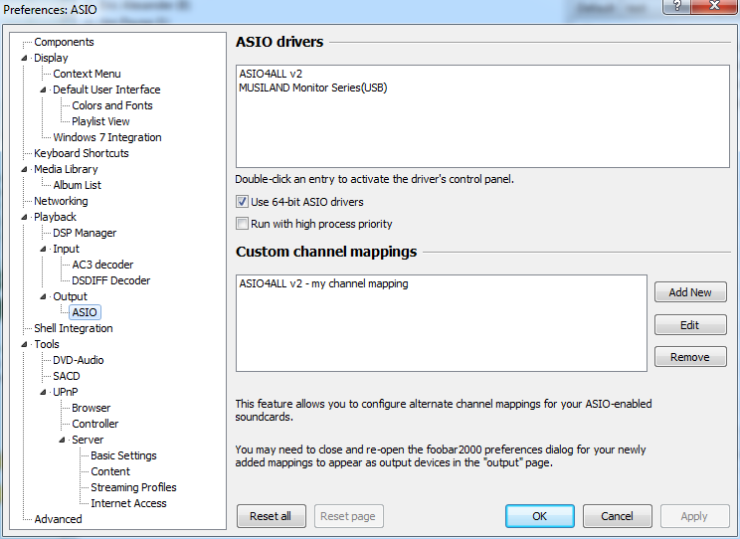This screenshot has width=740, height=539.
Task: Click the Reset page button
Action: tap(348, 516)
